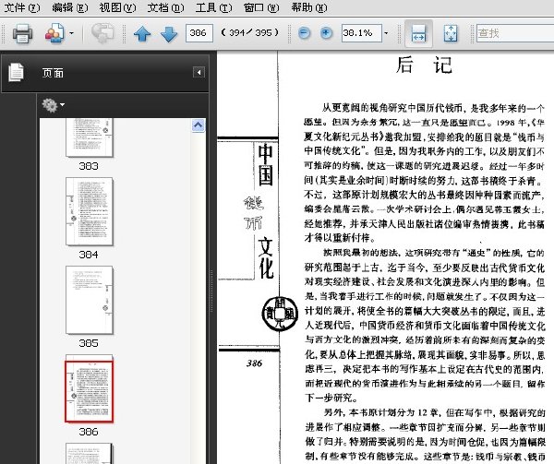This screenshot has height=464, width=554.
Task: Click page number 386 in document margin
Action: tap(254, 363)
